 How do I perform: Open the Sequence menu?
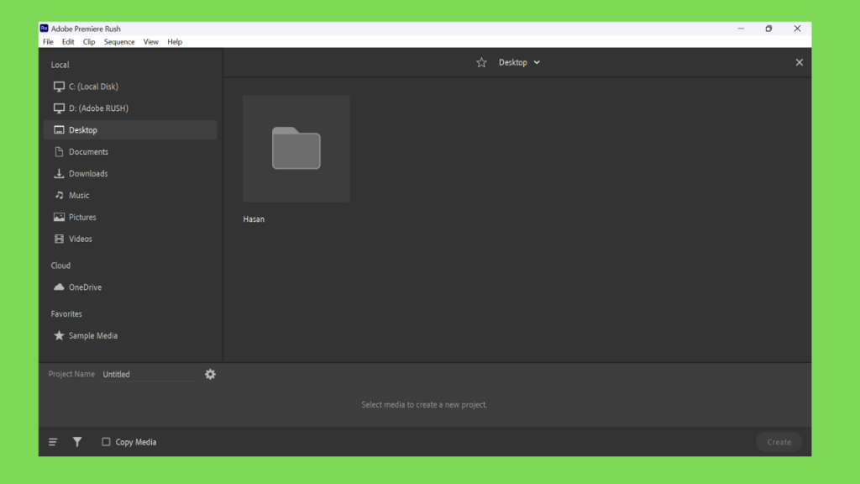click(x=119, y=42)
